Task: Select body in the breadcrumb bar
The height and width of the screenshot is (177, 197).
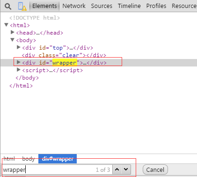Action: (x=29, y=159)
